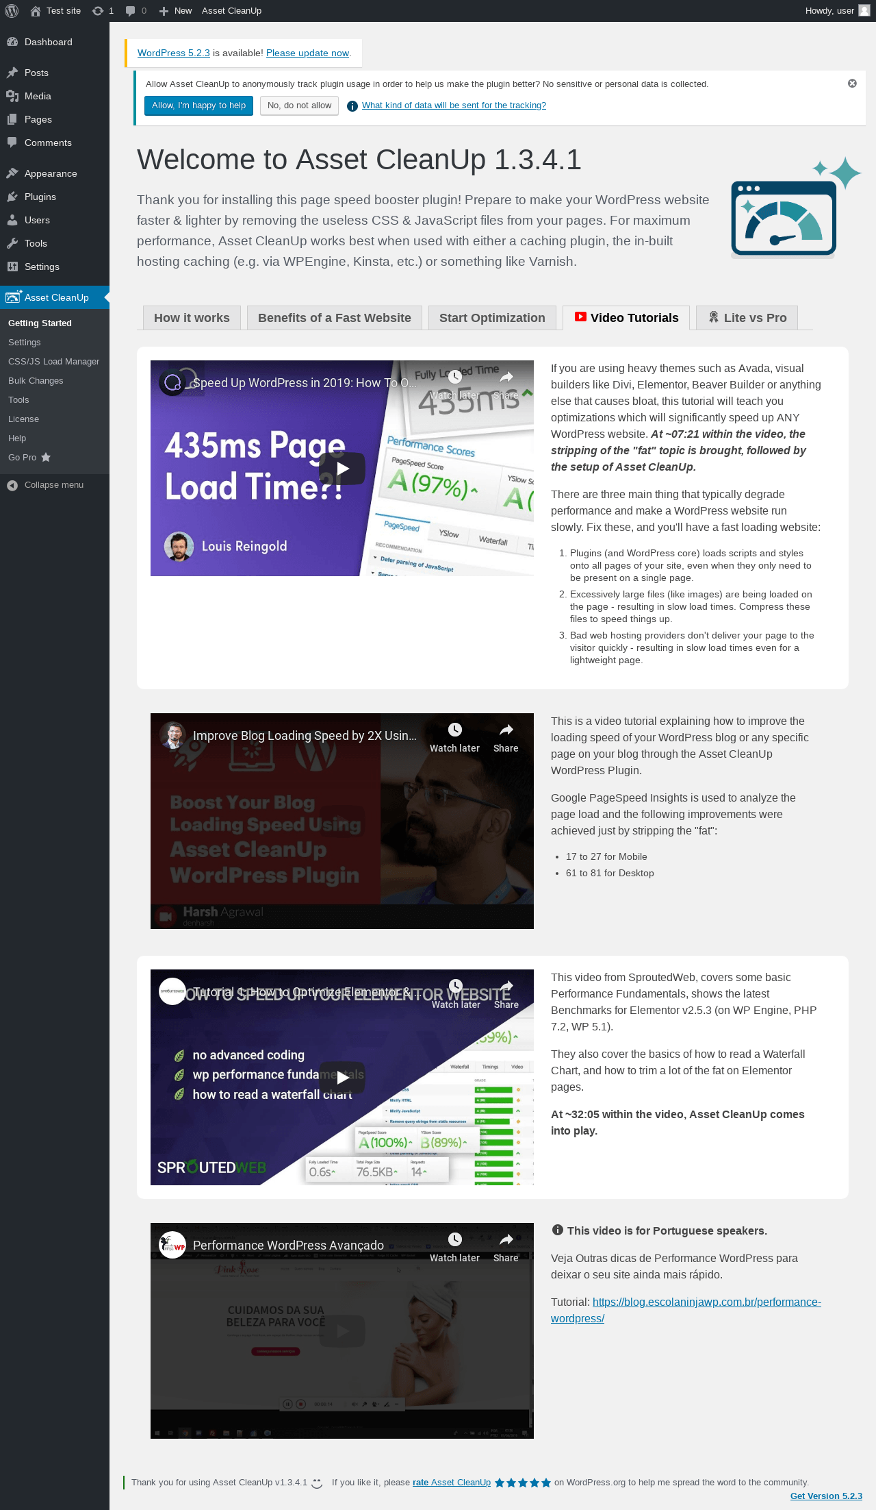This screenshot has width=876, height=1510.
Task: Click WordPress 5.2.3 link
Action: click(x=174, y=53)
